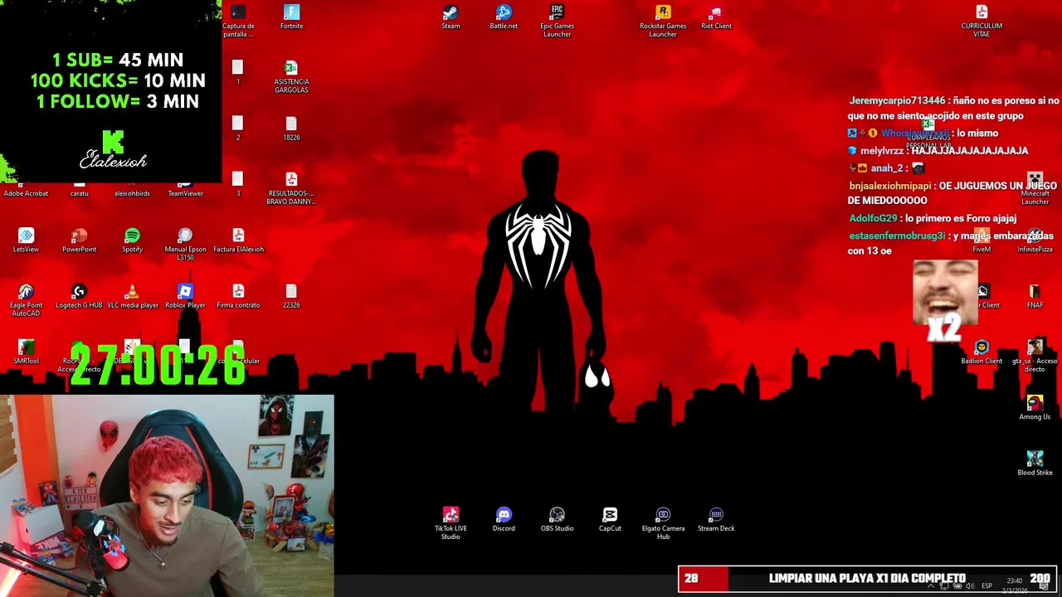Open the OBS Studio shortcut
1062x597 pixels.
click(557, 519)
